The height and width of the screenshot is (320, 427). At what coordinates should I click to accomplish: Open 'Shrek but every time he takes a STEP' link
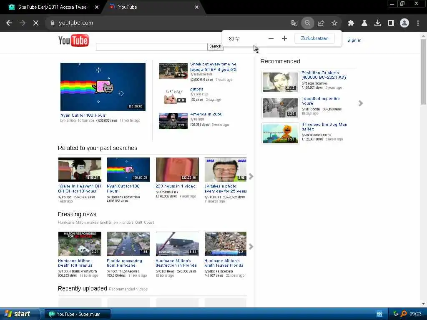213,67
